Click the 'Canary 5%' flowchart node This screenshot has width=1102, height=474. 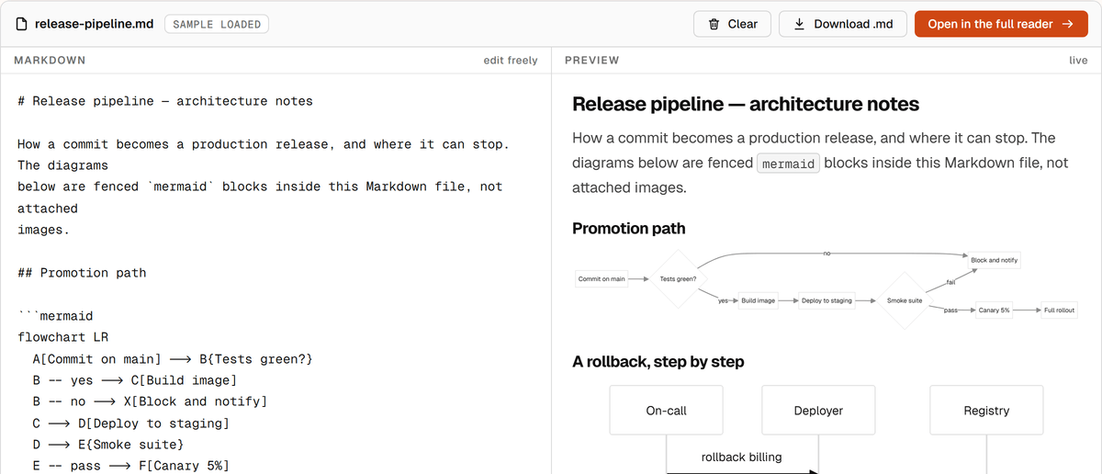pyautogui.click(x=994, y=310)
